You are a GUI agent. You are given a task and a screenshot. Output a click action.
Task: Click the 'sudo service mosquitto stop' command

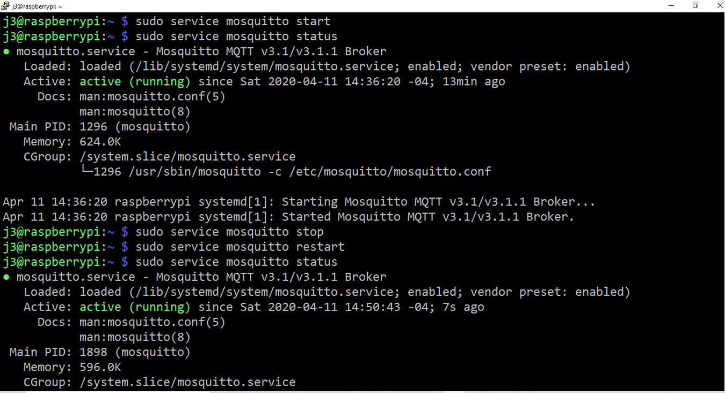[228, 231]
